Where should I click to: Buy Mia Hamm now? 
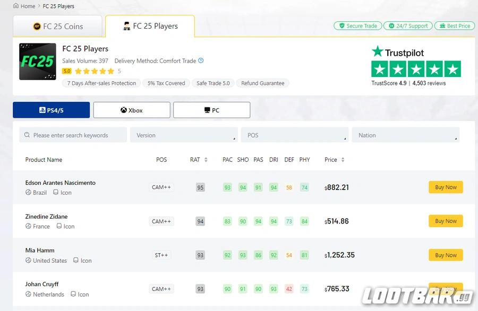tap(446, 255)
